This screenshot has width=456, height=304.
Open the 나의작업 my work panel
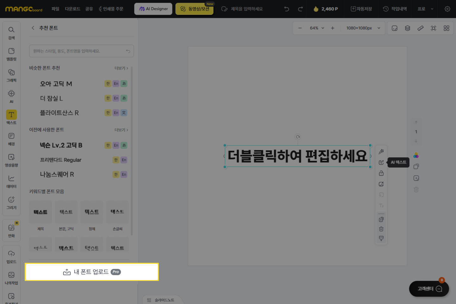(x=11, y=278)
